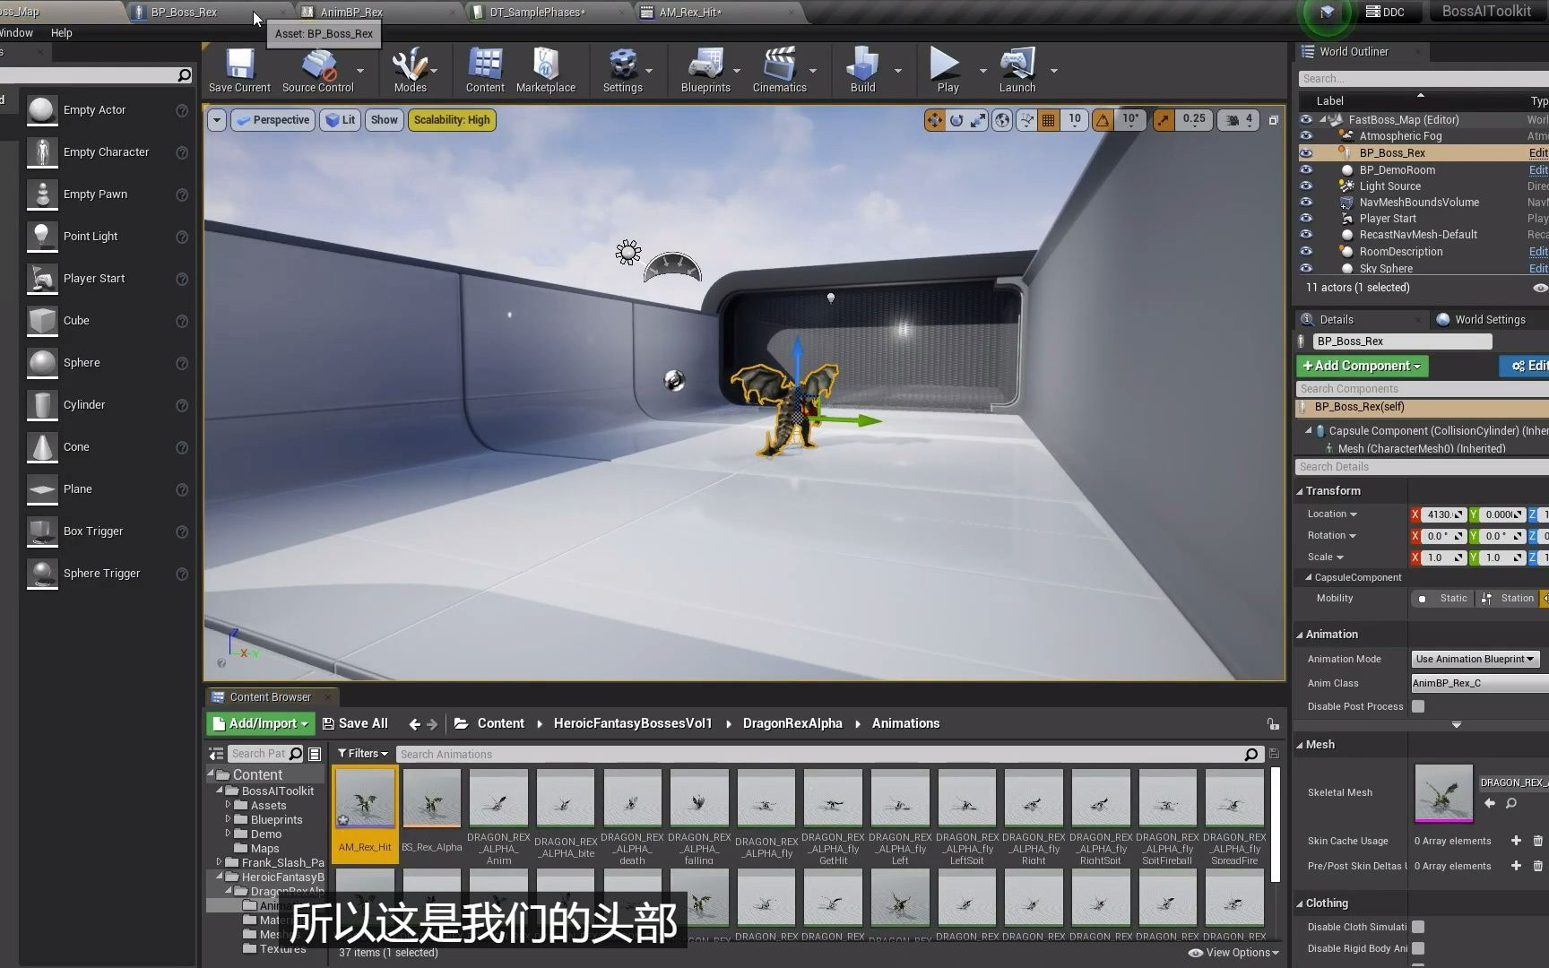Click the Scalability: High warning button
This screenshot has height=968, width=1549.
coord(452,120)
